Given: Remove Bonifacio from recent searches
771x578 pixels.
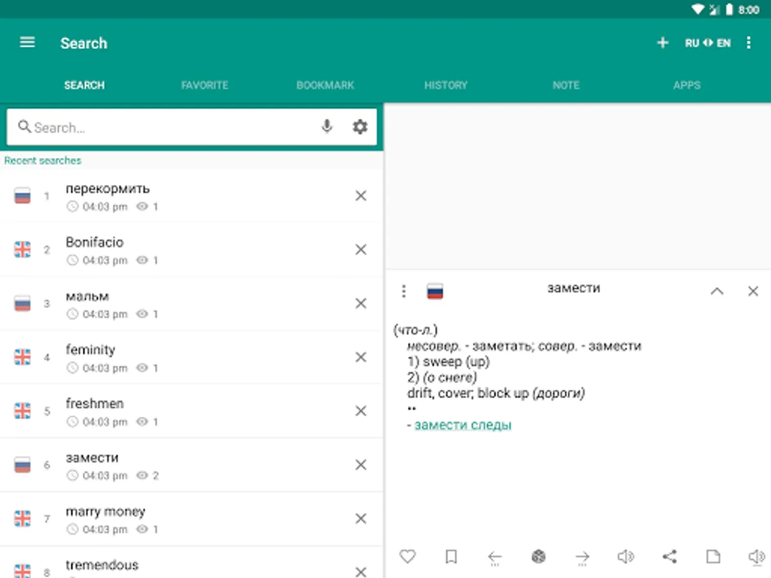Looking at the screenshot, I should (360, 250).
